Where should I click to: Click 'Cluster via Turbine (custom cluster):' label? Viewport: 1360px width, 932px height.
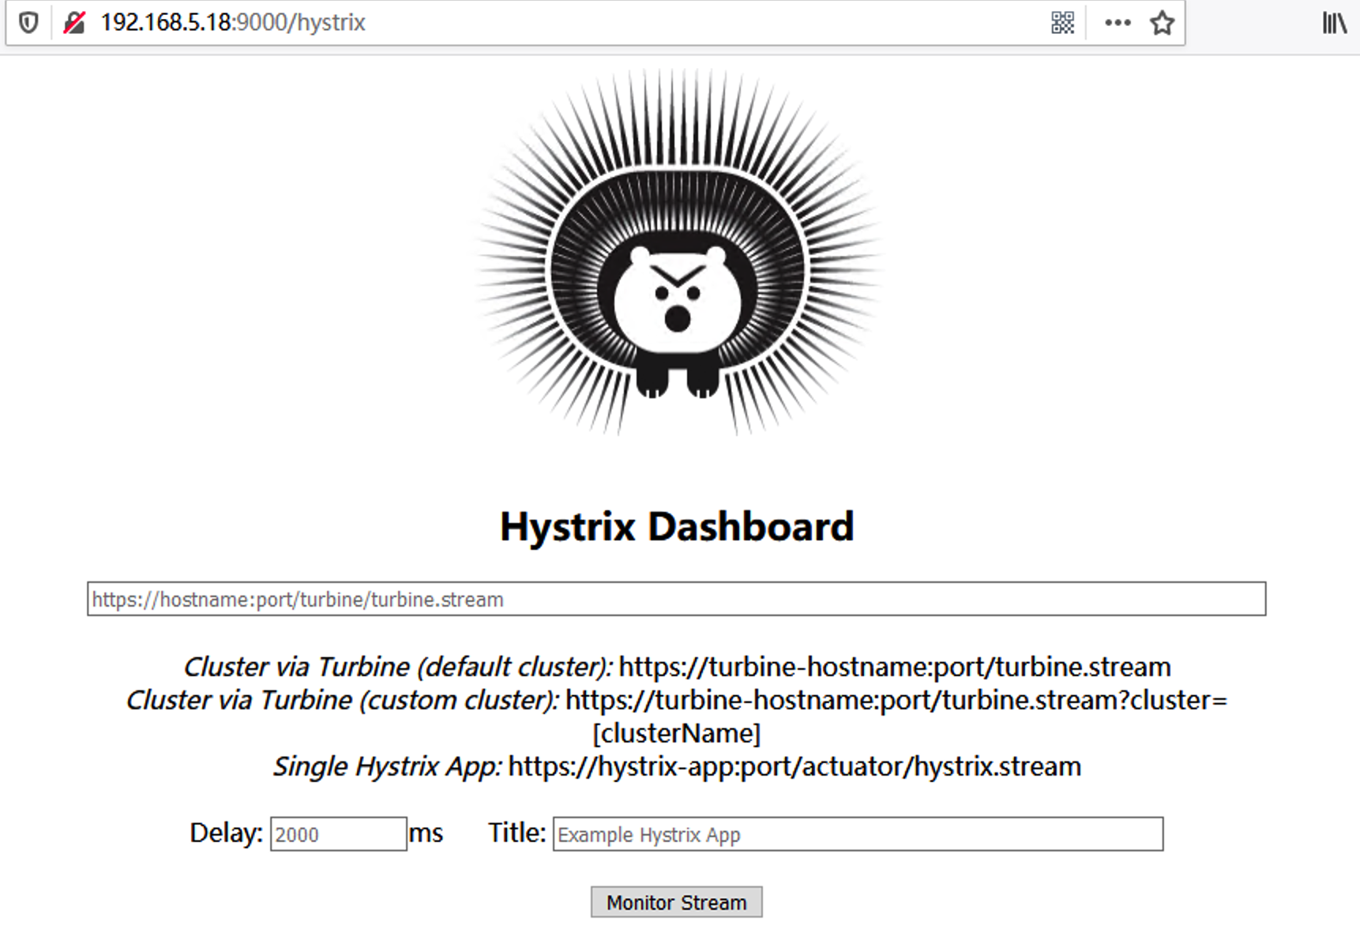(343, 701)
